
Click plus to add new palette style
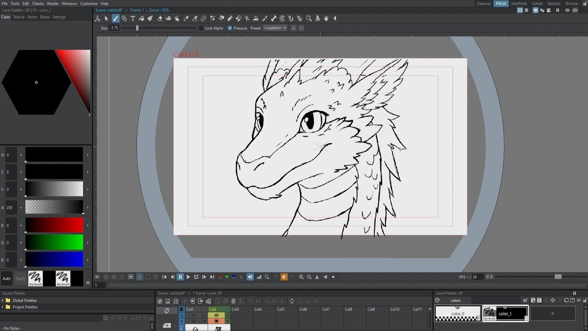[553, 314]
